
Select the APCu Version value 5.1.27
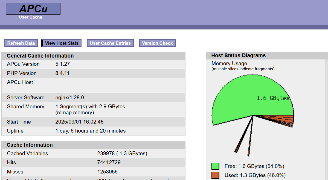(x=63, y=64)
